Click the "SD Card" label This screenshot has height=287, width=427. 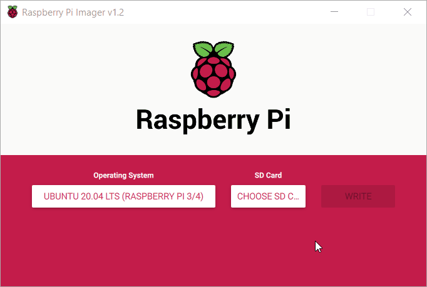(x=268, y=175)
